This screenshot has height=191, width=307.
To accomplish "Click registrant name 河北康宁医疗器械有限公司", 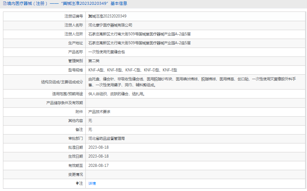I will [110, 25].
